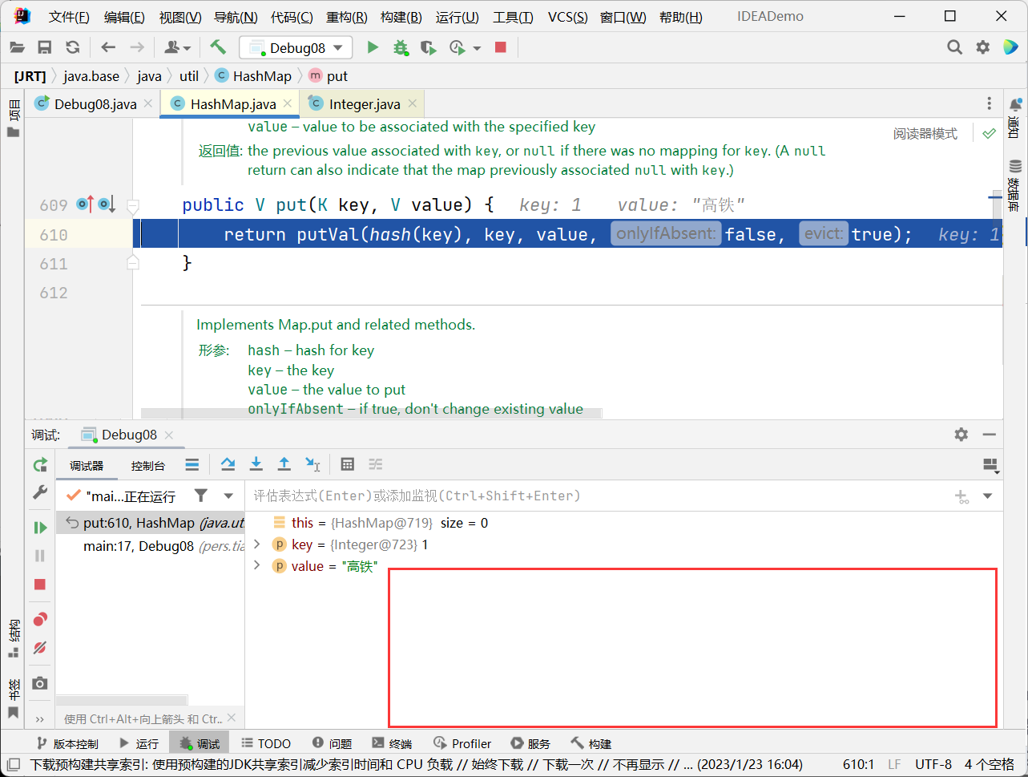
Task: Click the Build project hammer icon
Action: click(x=218, y=47)
